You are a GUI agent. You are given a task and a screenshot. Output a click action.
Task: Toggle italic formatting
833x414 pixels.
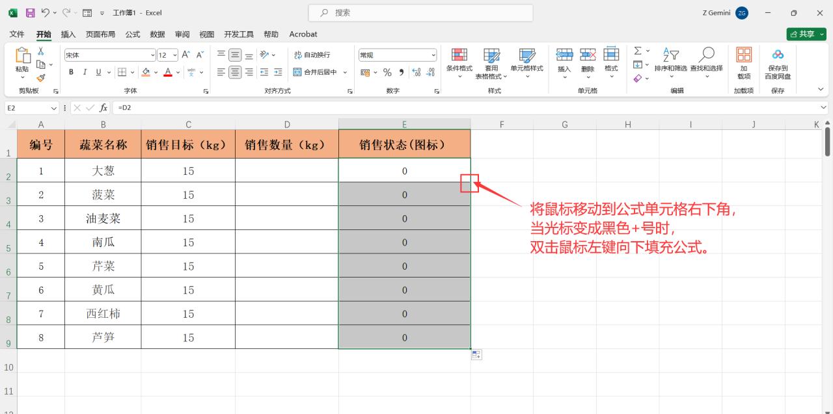click(84, 72)
